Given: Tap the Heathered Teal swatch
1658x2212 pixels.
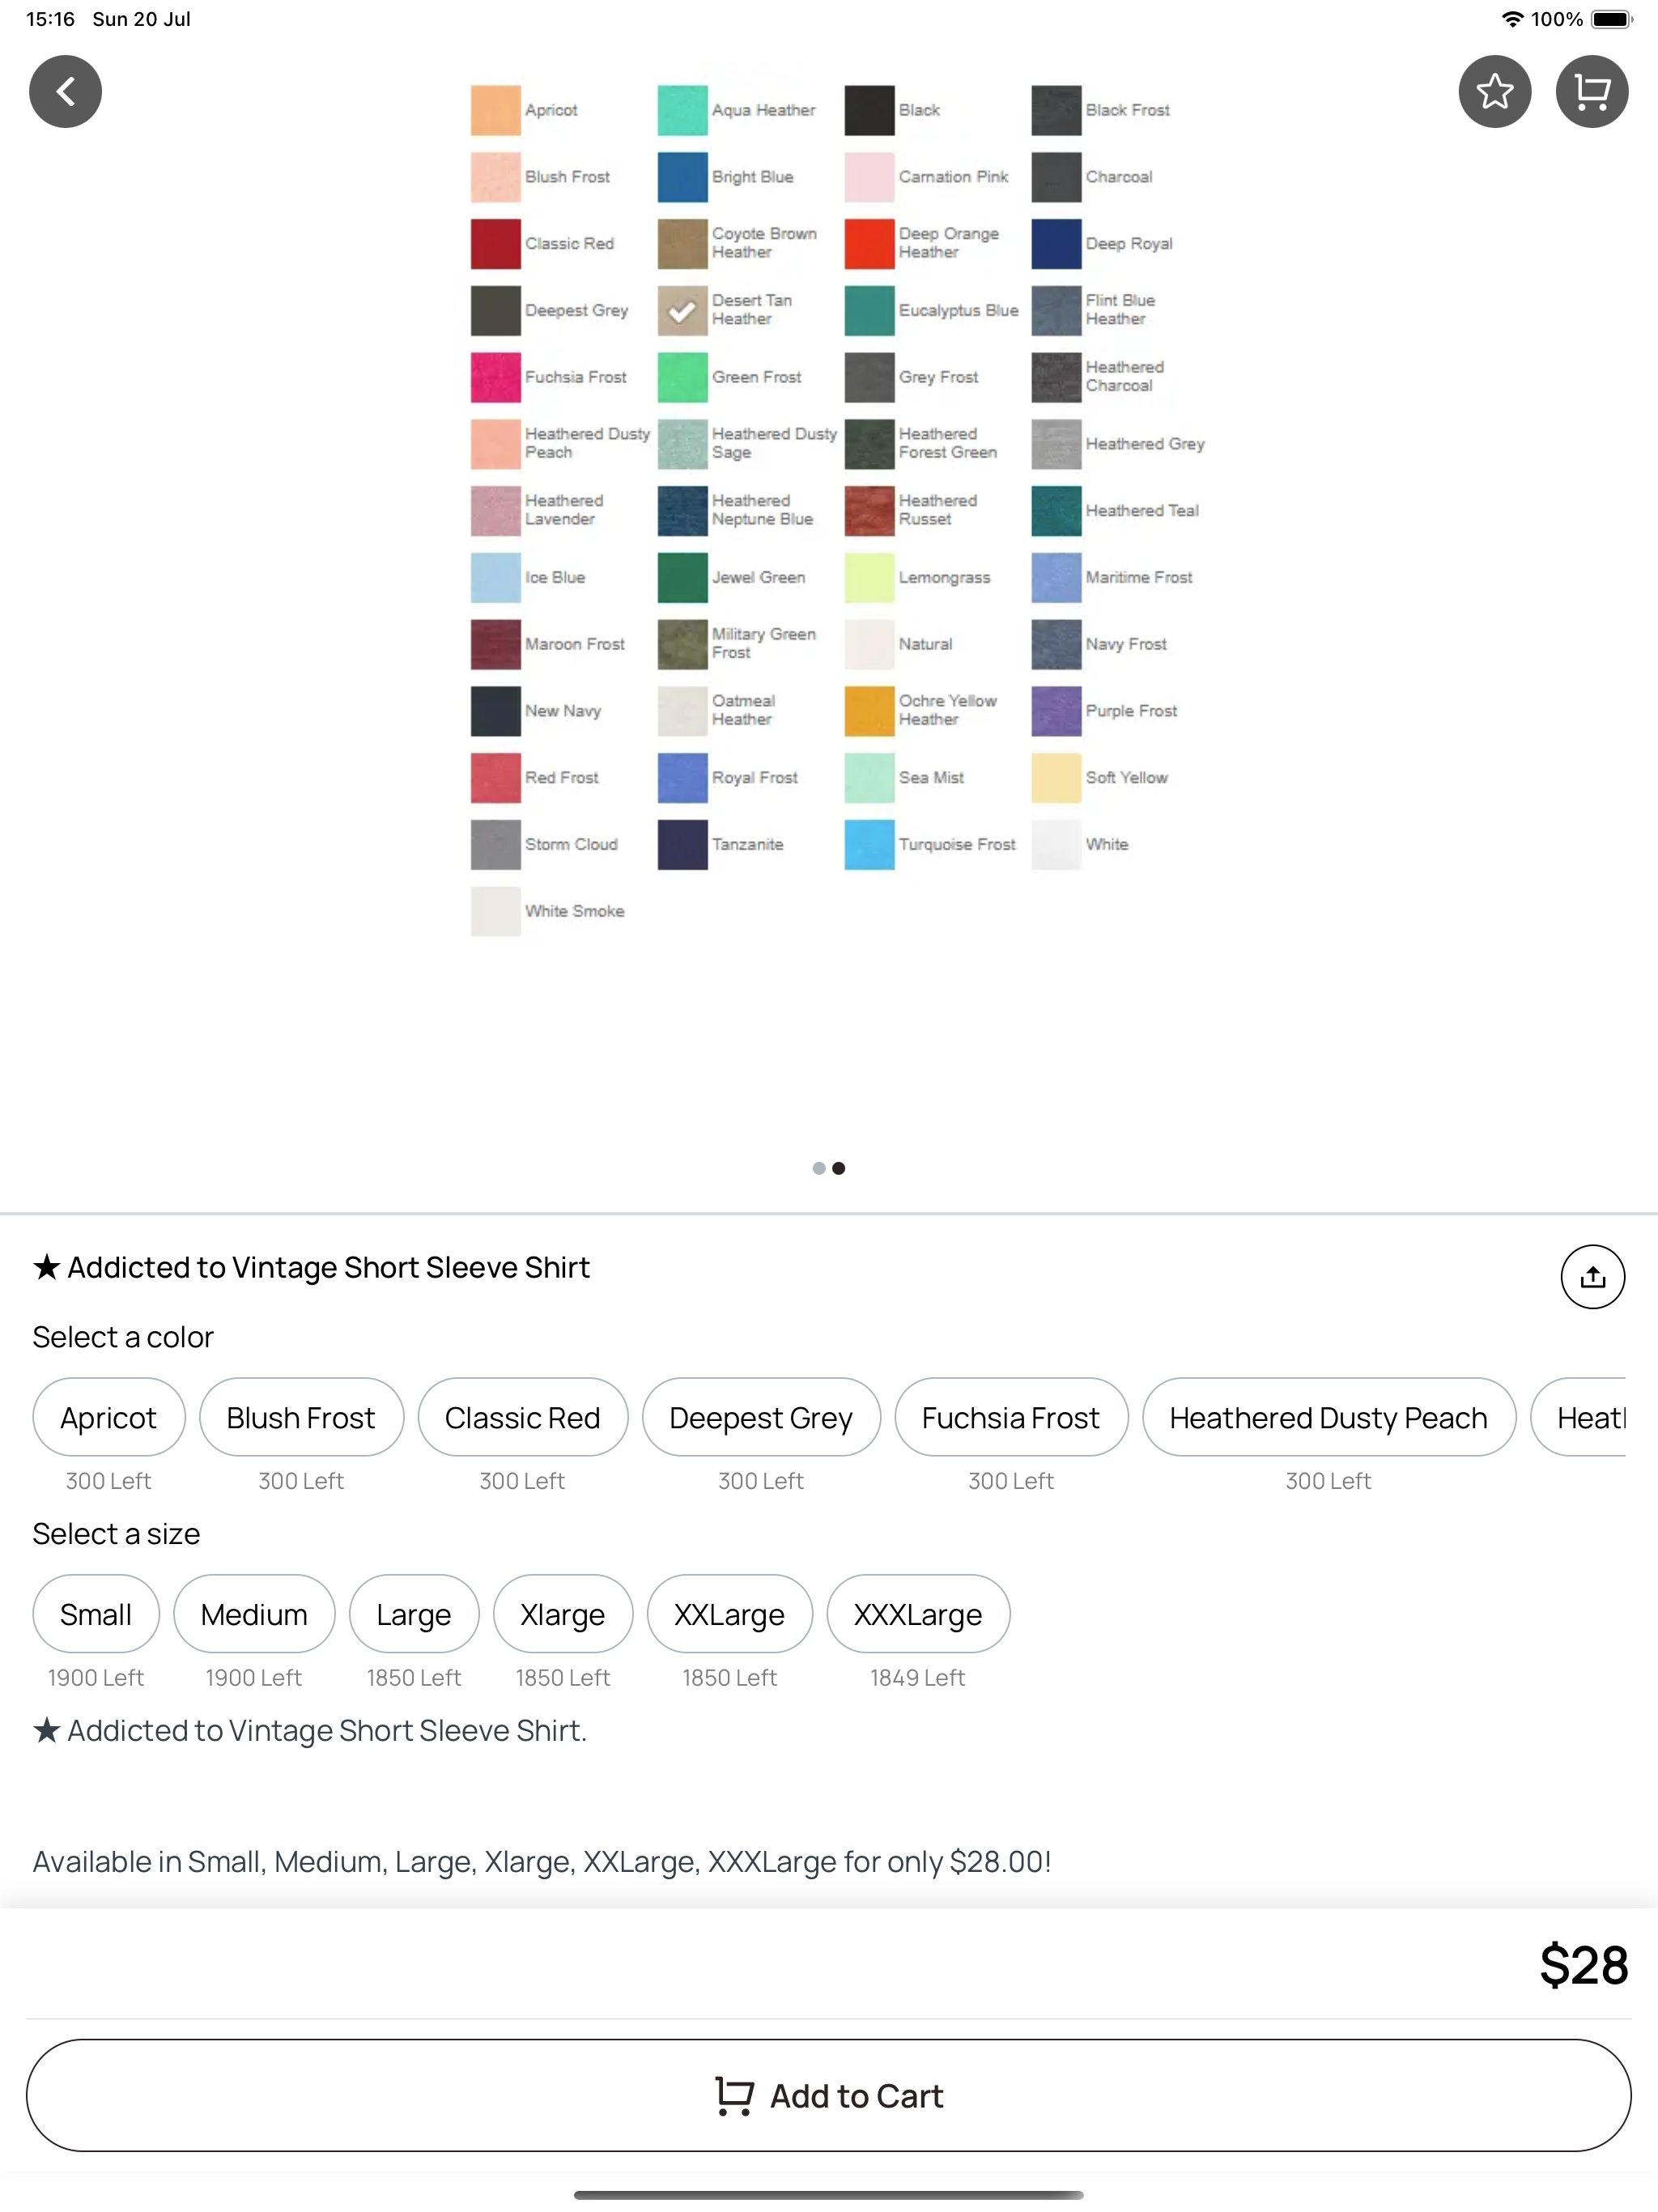Looking at the screenshot, I should pyautogui.click(x=1057, y=511).
